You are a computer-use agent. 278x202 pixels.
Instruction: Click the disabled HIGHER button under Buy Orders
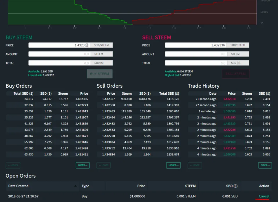[x=13, y=165]
